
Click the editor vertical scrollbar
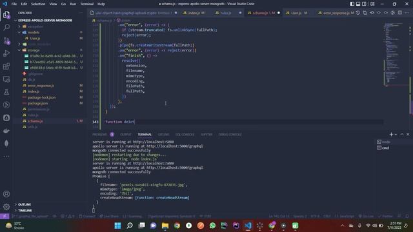pos(410,76)
